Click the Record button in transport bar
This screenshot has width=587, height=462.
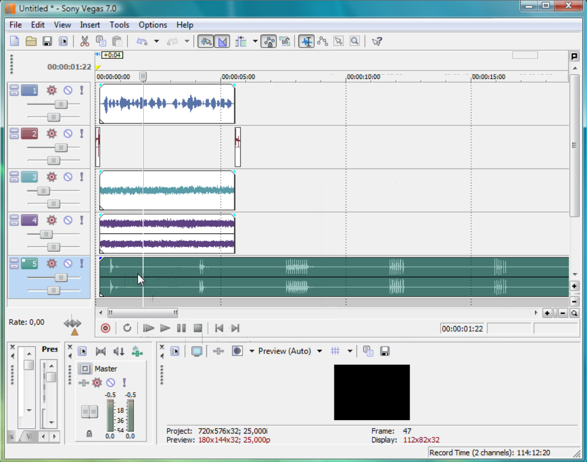pyautogui.click(x=106, y=328)
